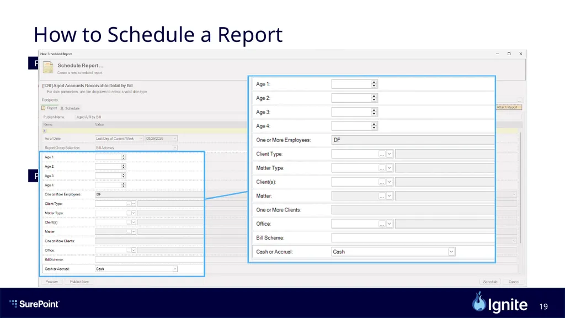This screenshot has width=565, height=318.
Task: Click the "How to Schedule a Report" title
Action: click(158, 35)
